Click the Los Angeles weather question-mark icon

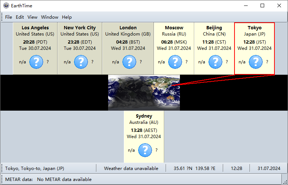click(x=36, y=62)
